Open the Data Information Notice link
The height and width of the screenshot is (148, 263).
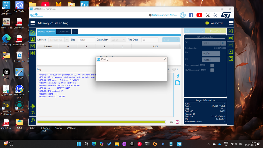pyautogui.click(x=164, y=15)
